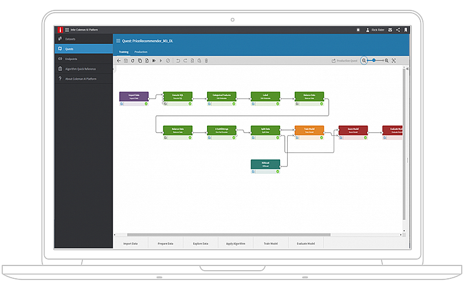The image size is (464, 291).
Task: Select the teal XGBoost node
Action: [x=266, y=164]
